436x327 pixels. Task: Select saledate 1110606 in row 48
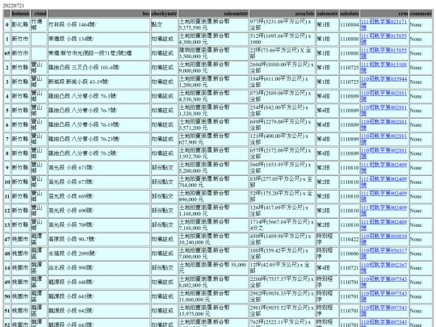coord(350,254)
